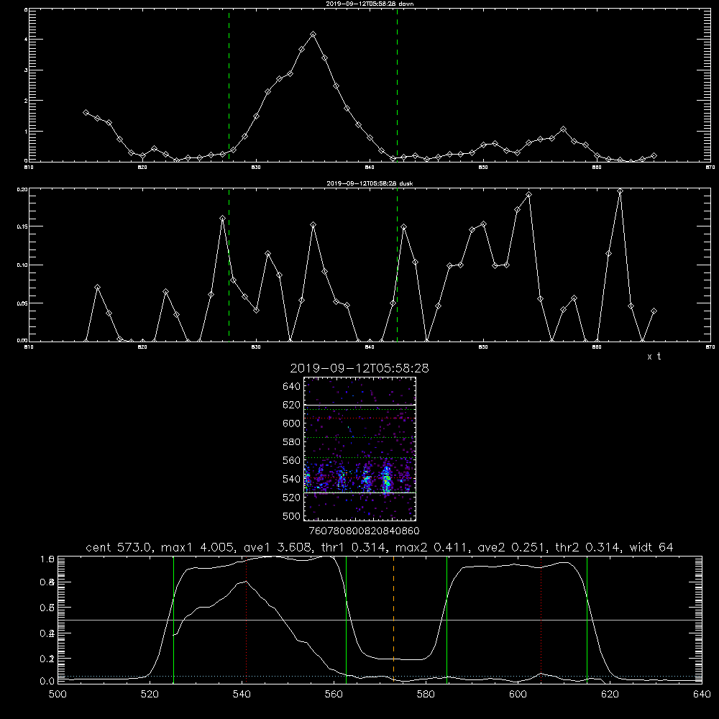Click the 560 label on the spectrogram y-axis
The image size is (719, 719).
(292, 460)
